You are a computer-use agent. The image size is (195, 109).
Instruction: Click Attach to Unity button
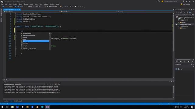point(53,7)
